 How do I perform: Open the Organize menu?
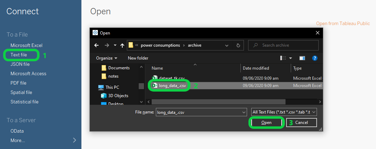pos(107,58)
